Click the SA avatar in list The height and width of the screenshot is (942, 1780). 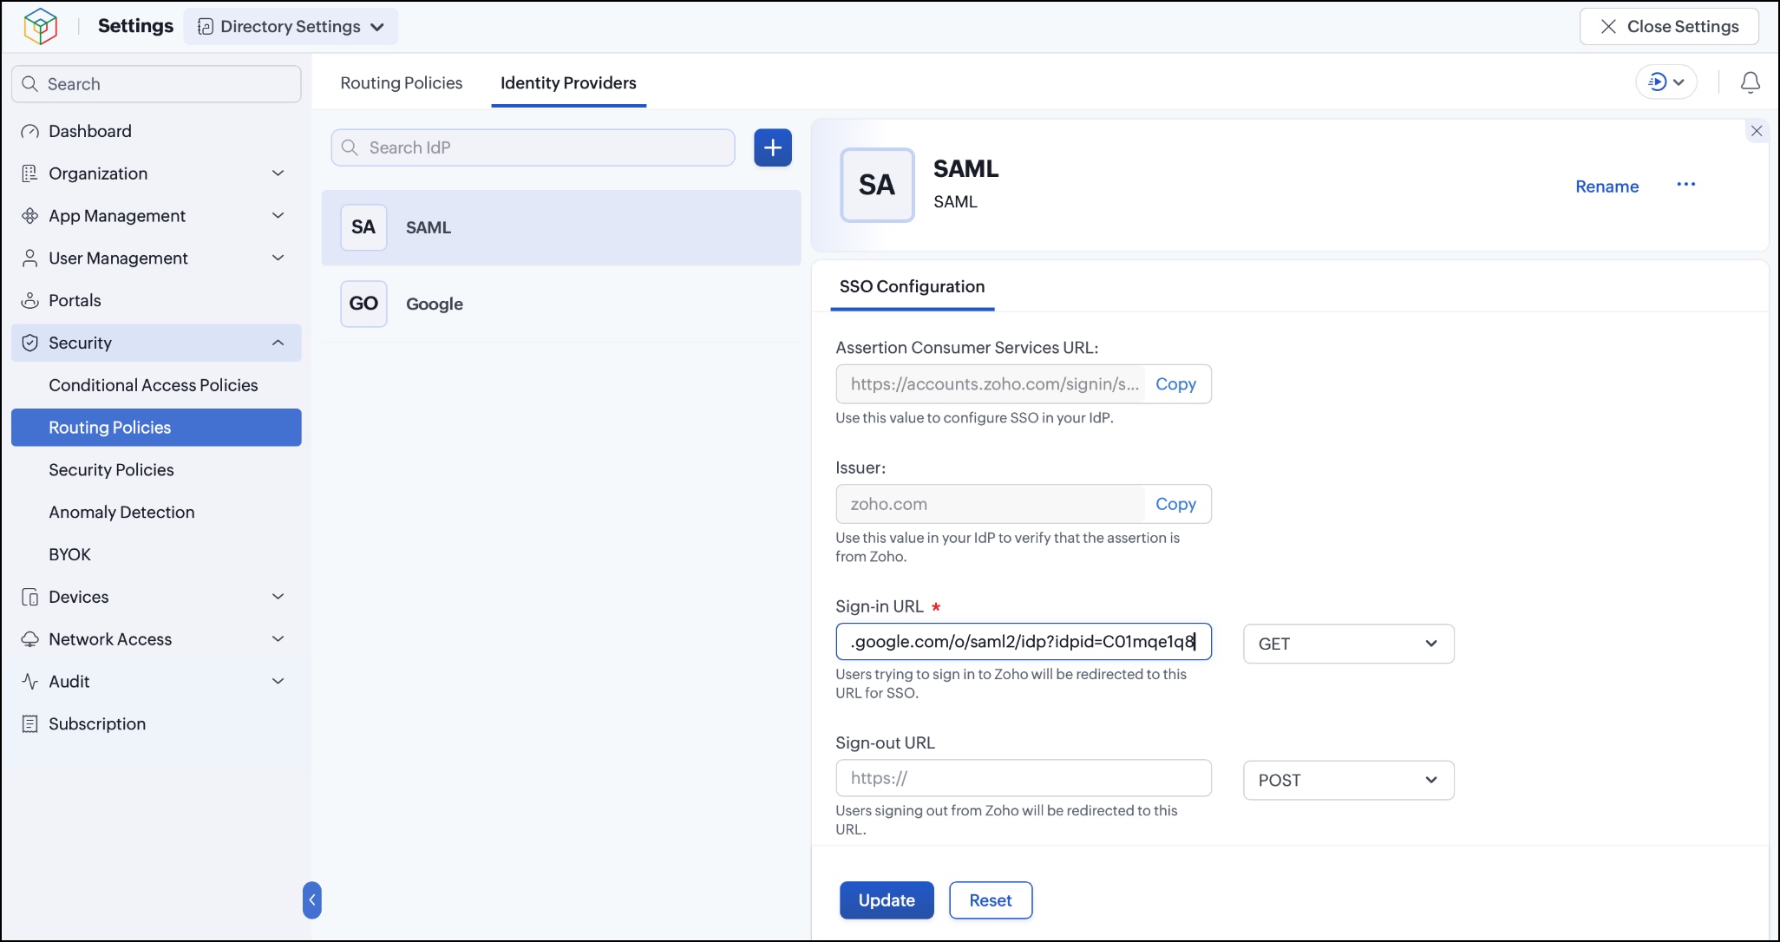363,227
